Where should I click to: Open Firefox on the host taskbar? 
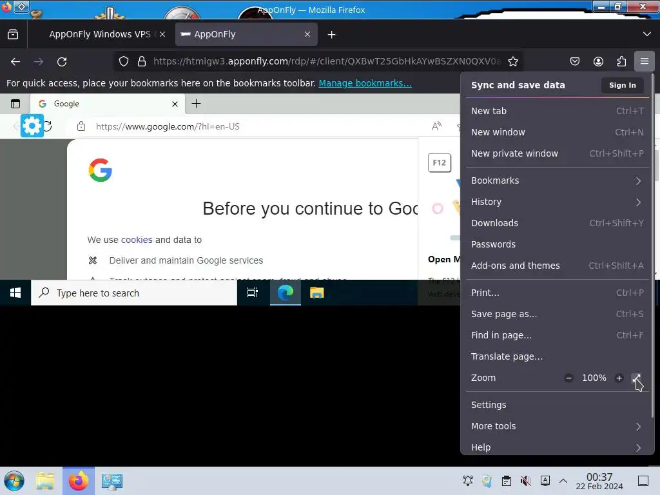(79, 481)
